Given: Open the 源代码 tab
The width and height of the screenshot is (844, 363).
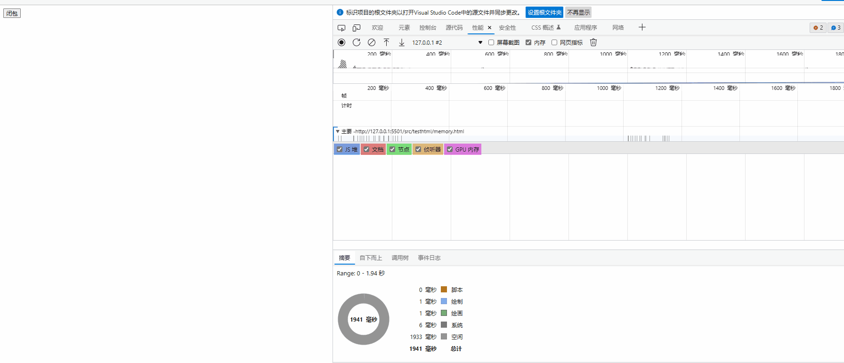Looking at the screenshot, I should click(454, 28).
